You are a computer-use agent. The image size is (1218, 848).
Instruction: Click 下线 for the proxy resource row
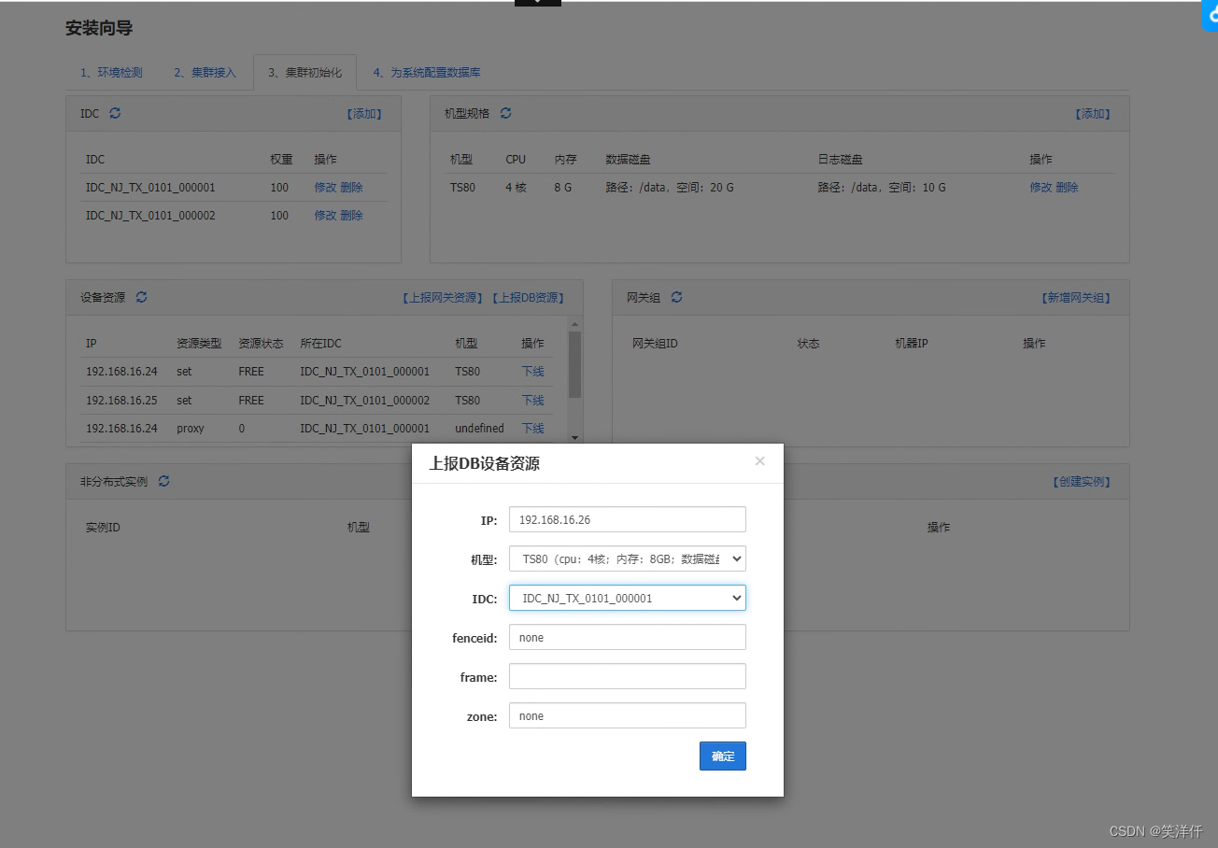(x=532, y=429)
